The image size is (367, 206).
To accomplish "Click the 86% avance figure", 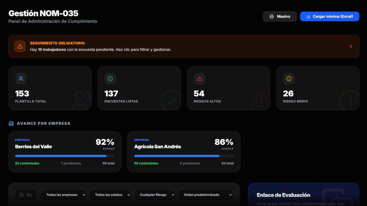I will coord(224,142).
